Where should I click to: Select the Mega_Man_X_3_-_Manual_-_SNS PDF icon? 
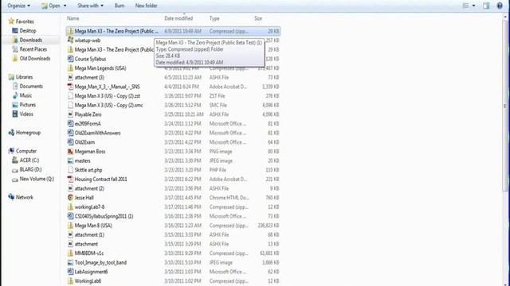point(70,87)
